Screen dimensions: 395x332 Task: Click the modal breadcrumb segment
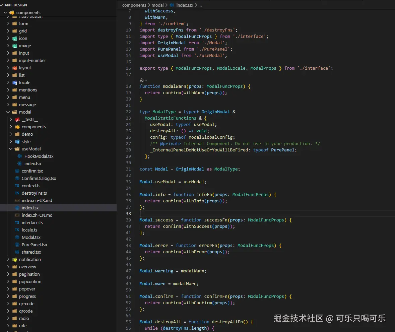(157, 5)
